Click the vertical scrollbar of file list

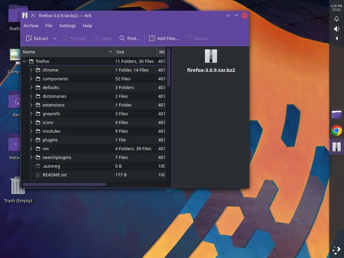pyautogui.click(x=169, y=68)
